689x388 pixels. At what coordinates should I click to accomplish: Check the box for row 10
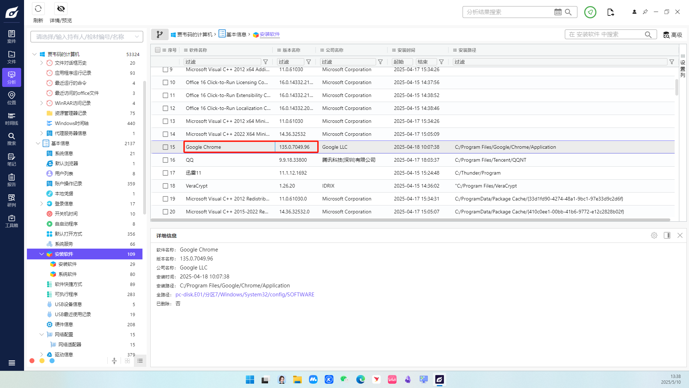[x=165, y=83]
